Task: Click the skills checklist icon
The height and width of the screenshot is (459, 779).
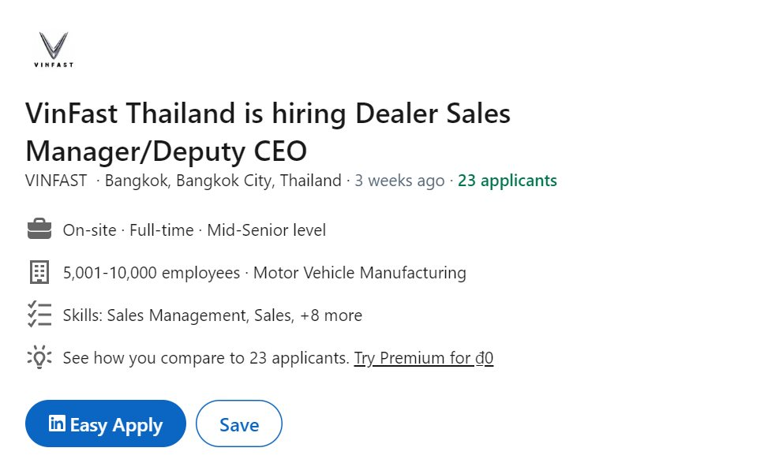Action: (39, 315)
